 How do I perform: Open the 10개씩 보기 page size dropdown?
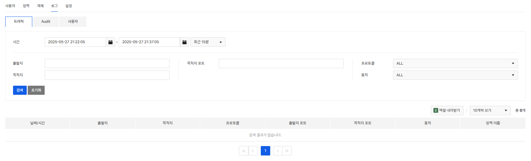(x=490, y=111)
